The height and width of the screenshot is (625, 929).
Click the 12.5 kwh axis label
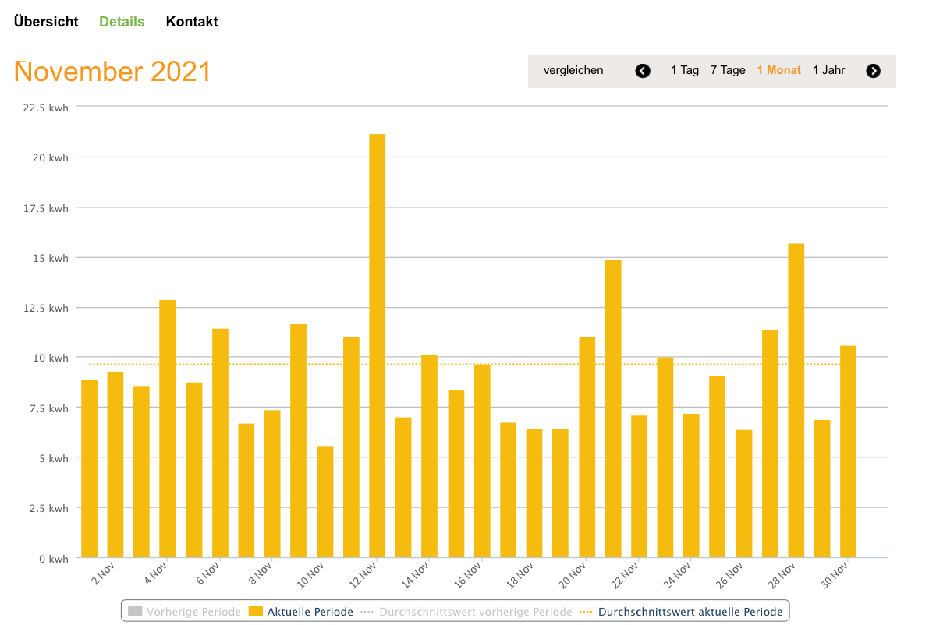45,308
